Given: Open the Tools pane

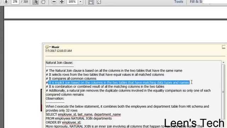Looking at the screenshot, I should point(179,2).
